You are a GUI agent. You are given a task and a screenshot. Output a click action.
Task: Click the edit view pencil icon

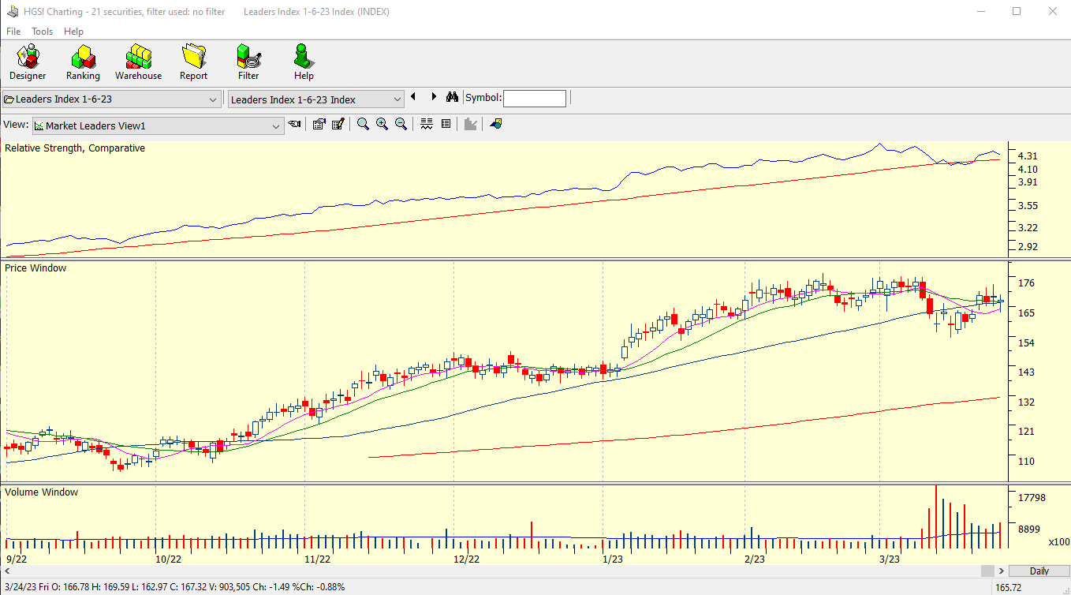pyautogui.click(x=338, y=124)
